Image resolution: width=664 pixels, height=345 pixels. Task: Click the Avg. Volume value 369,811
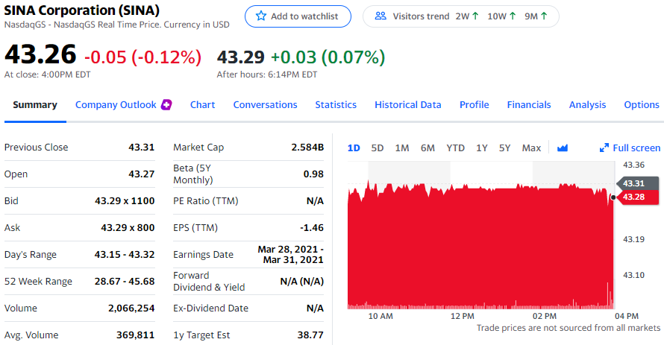[x=136, y=335]
